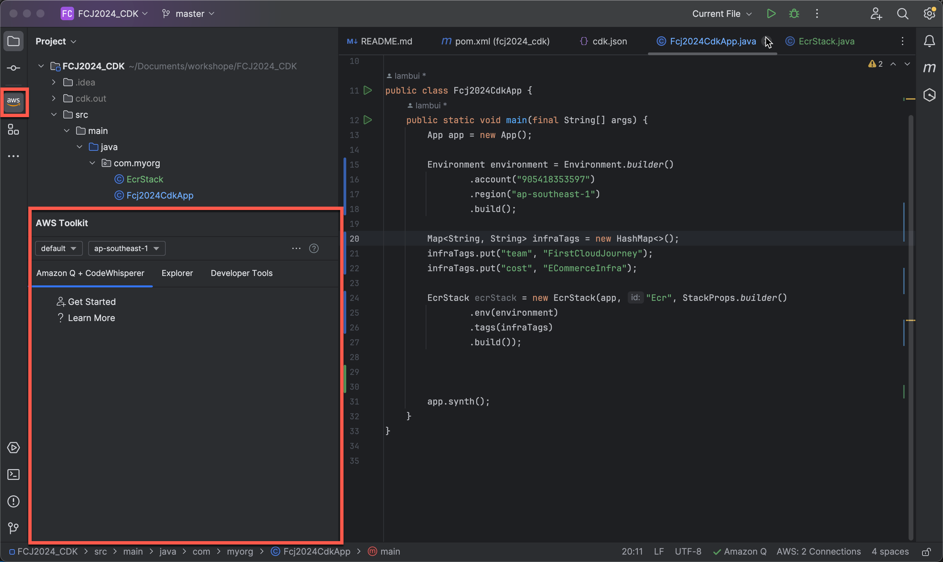Click the Debug bug icon
The width and height of the screenshot is (943, 562).
794,14
